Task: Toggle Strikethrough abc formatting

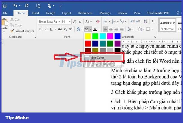Action: point(60,29)
